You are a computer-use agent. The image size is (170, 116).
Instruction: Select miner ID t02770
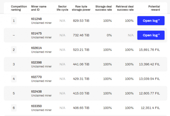click(x=36, y=77)
